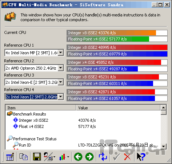Click the green Forward arrow button
The height and width of the screenshot is (164, 172).
[89, 157]
